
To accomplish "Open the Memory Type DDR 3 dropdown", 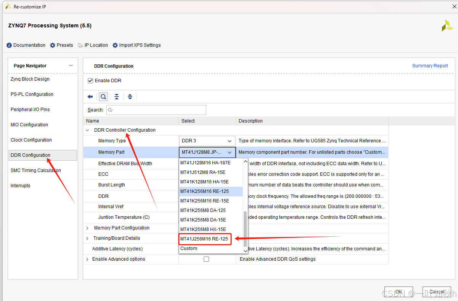I will (x=207, y=141).
